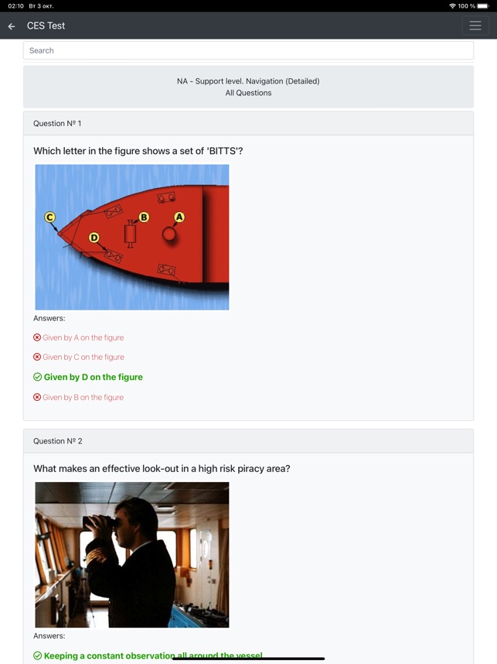
Task: Select answer 'Given by D on the figure'
Action: 94,377
